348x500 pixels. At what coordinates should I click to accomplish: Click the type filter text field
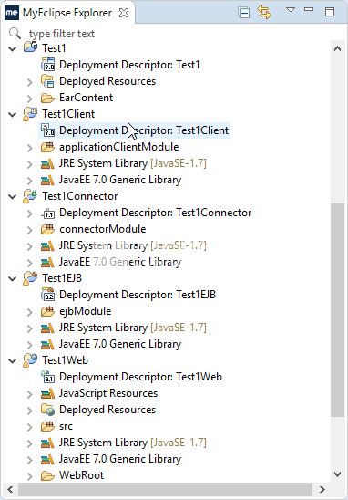179,34
